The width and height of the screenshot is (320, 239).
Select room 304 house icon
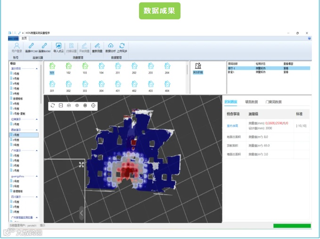click(x=101, y=84)
